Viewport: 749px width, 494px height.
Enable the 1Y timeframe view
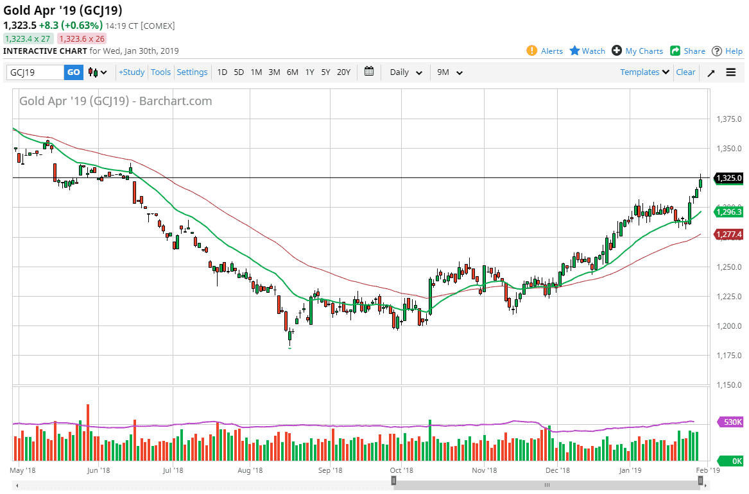(309, 72)
